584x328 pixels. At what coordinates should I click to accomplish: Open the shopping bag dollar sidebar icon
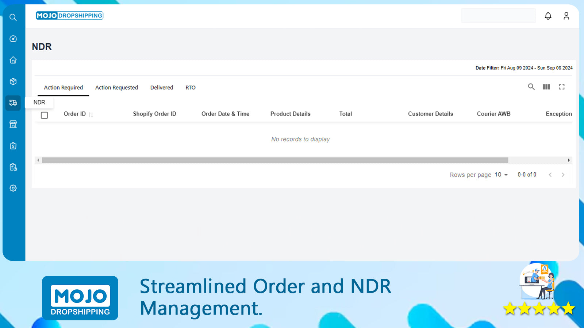point(13,146)
